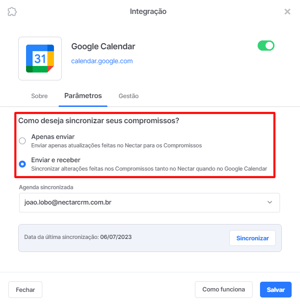Viewport: 300px width, 304px height.
Task: Open the Gestão tab
Action: 128,96
